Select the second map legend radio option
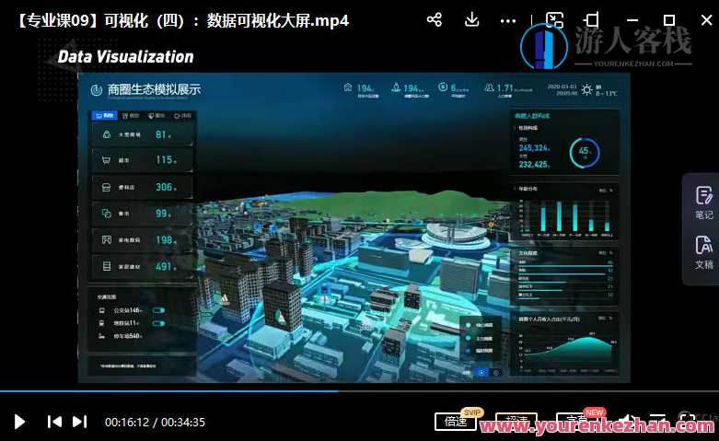This screenshot has width=719, height=441. pyautogui.click(x=469, y=338)
